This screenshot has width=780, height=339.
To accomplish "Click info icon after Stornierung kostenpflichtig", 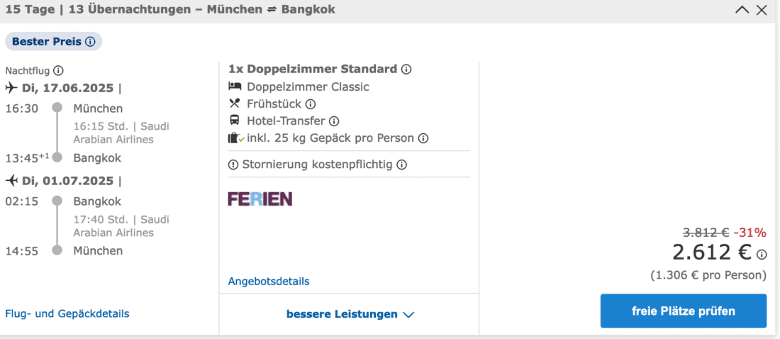I will click(401, 165).
